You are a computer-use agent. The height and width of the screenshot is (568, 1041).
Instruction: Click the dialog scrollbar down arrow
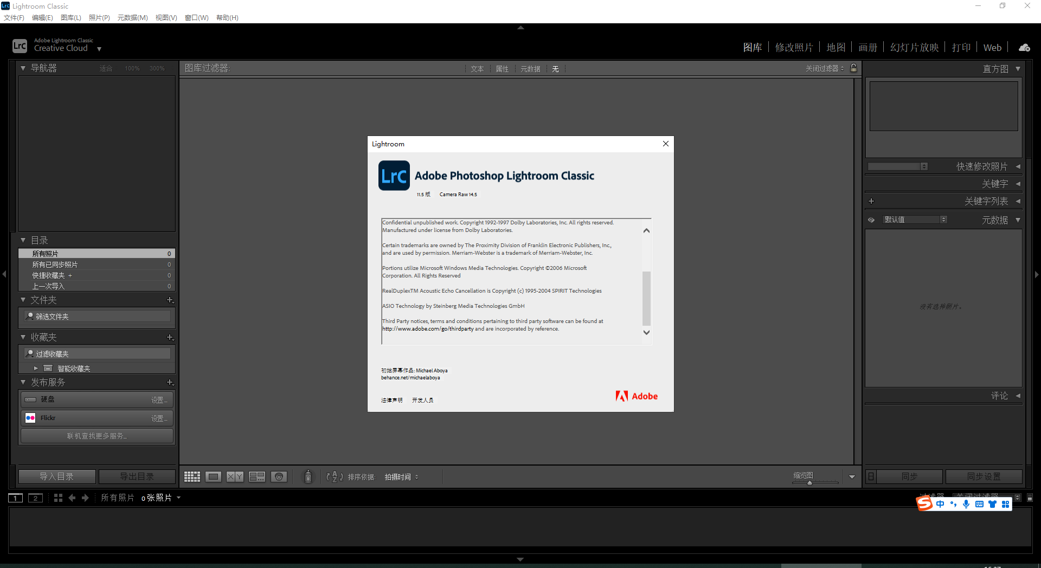pos(646,332)
